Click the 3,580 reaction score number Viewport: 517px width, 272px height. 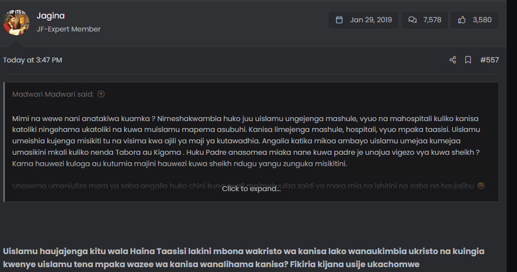[482, 20]
